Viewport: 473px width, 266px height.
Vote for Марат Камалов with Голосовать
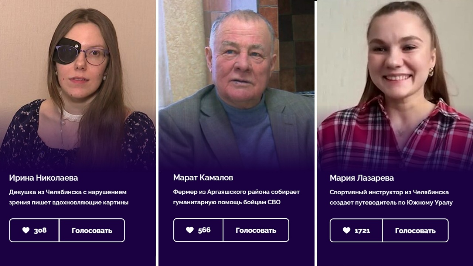coord(256,230)
